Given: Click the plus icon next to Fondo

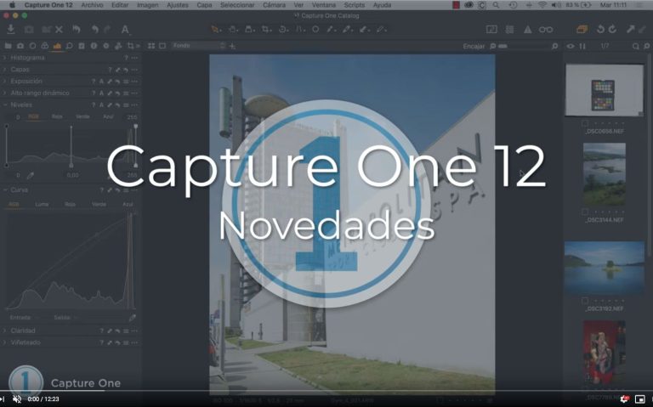Looking at the screenshot, I should [232, 46].
